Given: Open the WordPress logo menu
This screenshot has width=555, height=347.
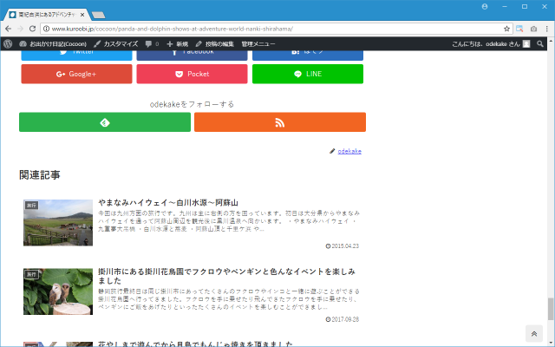Looking at the screenshot, I should click(x=8, y=43).
